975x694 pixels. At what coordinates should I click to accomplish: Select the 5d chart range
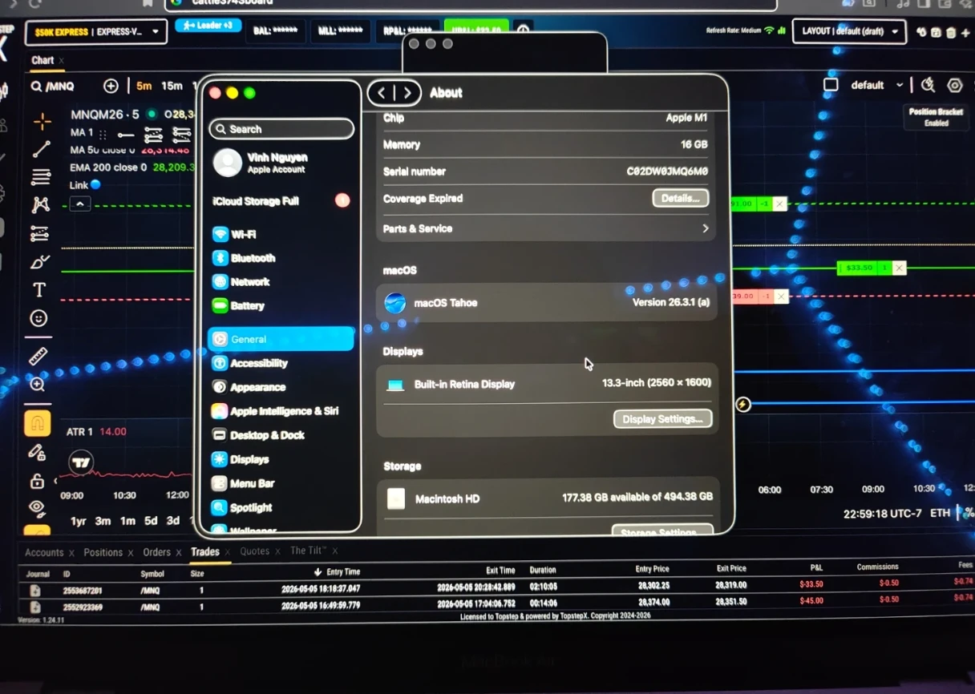(x=151, y=521)
